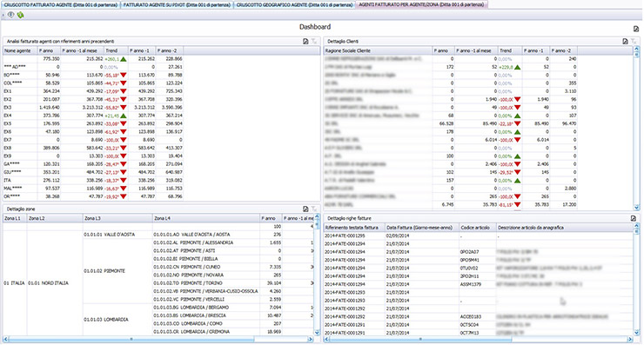This screenshot has height=345, width=644.
Task: Export the Dettaglio Clienti panel
Action: pyautogui.click(x=625, y=42)
